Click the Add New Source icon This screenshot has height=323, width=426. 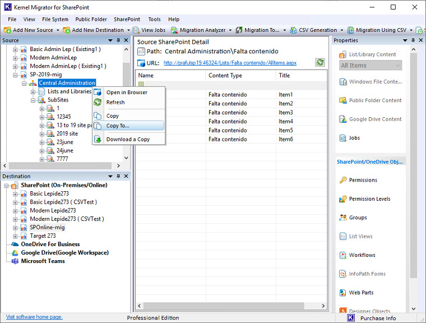(7, 30)
